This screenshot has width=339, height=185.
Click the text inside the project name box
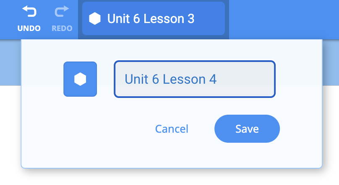170,79
